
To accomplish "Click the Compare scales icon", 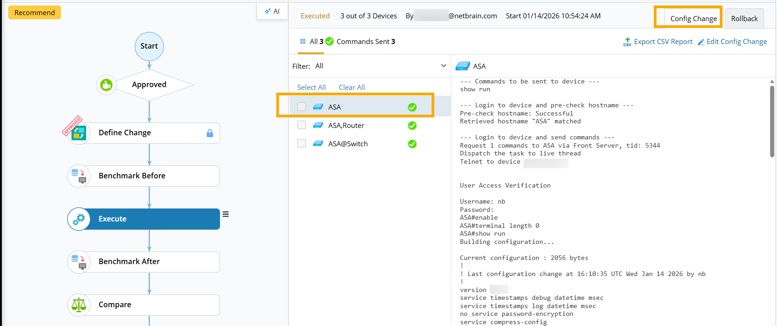I will click(x=79, y=305).
